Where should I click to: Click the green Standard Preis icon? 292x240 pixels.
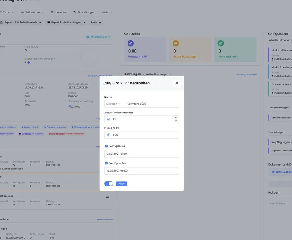click(221, 43)
